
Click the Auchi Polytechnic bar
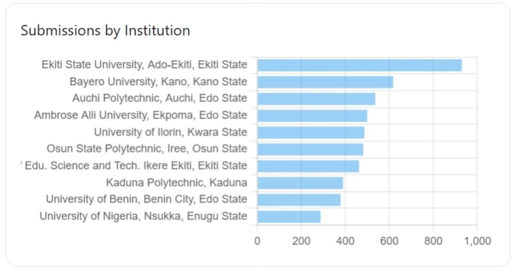click(316, 99)
